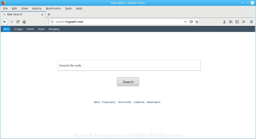Open the Privacy policy link

pyautogui.click(x=109, y=102)
